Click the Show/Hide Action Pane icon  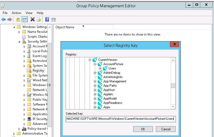(x=54, y=19)
